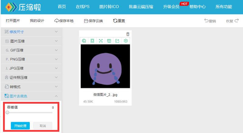Click the 压缩啦 logo icon
243x133 pixels.
(x=11, y=7)
